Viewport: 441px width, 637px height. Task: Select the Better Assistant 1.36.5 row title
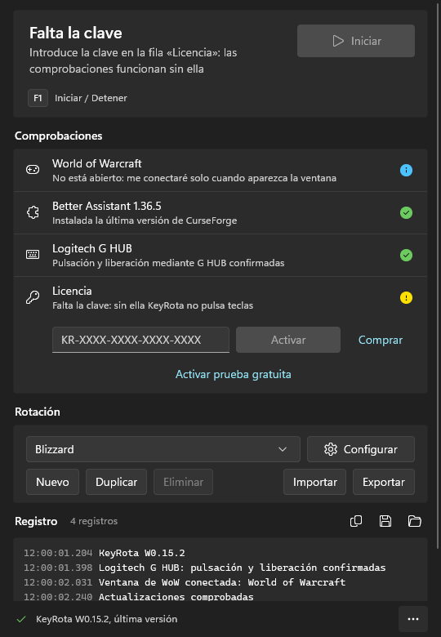coord(107,206)
